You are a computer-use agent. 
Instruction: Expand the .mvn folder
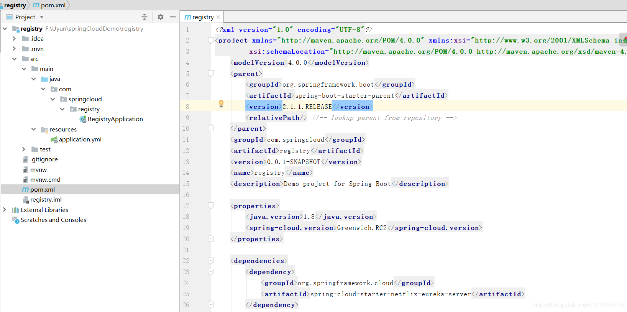(x=15, y=49)
